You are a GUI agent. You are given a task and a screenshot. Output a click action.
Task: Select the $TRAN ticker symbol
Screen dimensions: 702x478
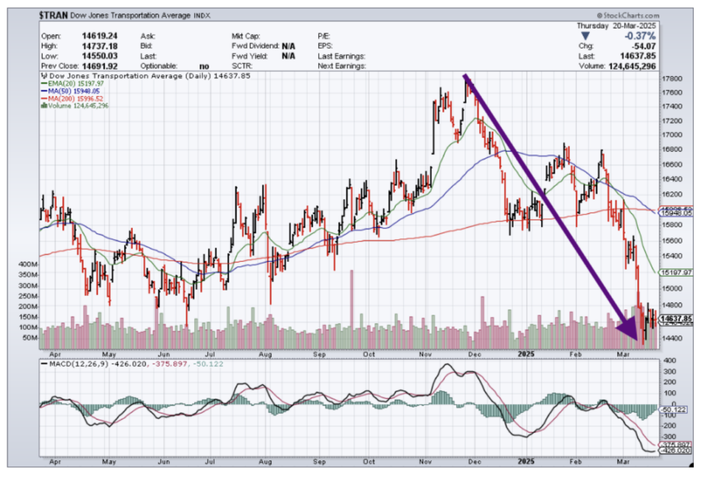[53, 15]
